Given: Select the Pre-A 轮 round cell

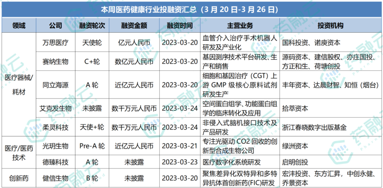Looking at the screenshot, I should click(x=92, y=146).
